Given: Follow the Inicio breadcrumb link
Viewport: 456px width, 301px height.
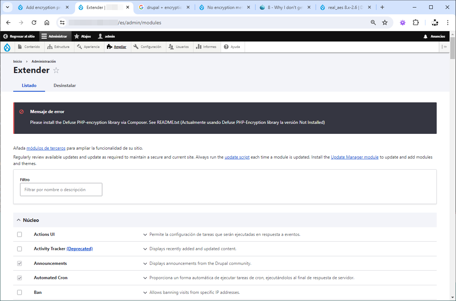Looking at the screenshot, I should (18, 62).
